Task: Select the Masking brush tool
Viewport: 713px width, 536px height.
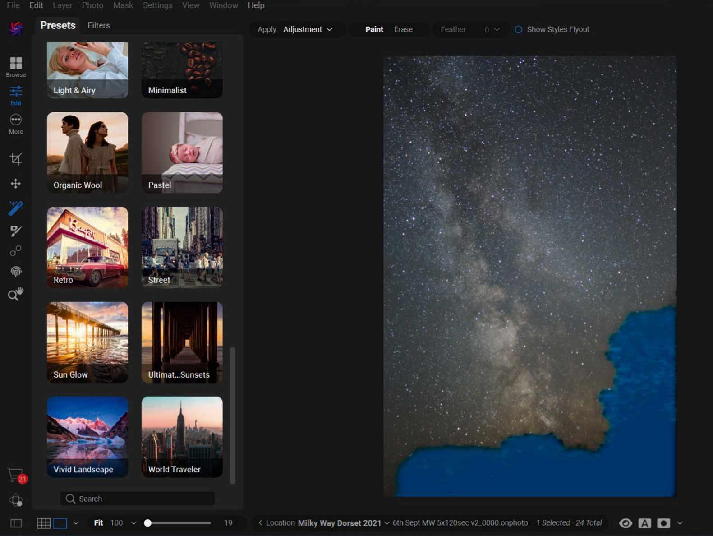Action: [16, 231]
